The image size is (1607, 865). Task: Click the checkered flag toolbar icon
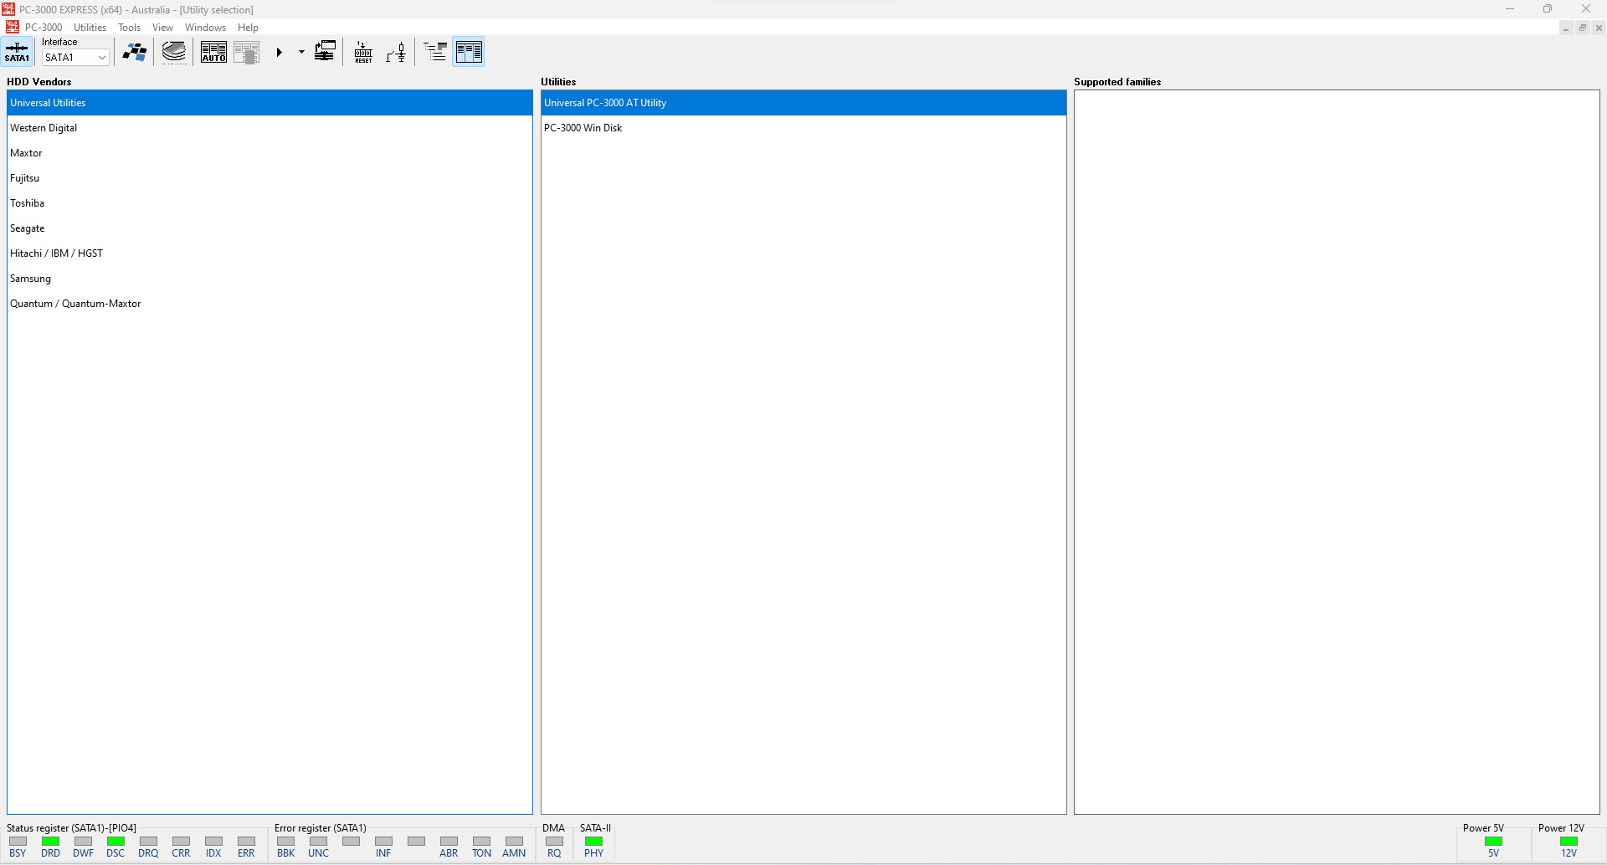[134, 53]
